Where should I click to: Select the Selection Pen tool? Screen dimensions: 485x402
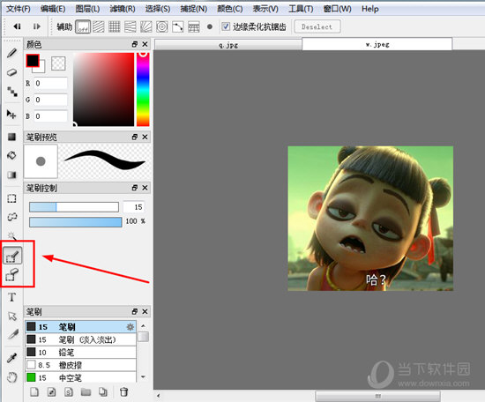12,256
